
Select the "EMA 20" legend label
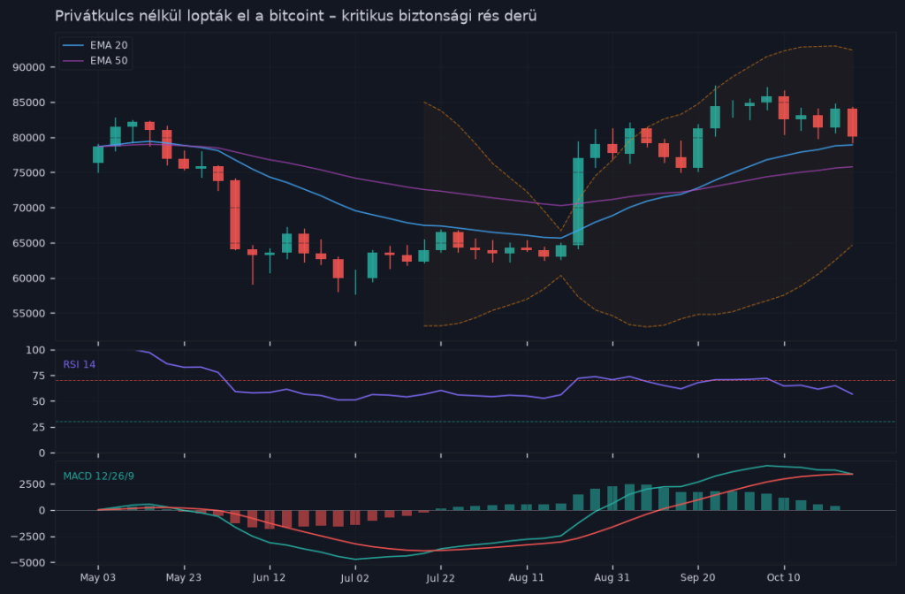tap(109, 45)
